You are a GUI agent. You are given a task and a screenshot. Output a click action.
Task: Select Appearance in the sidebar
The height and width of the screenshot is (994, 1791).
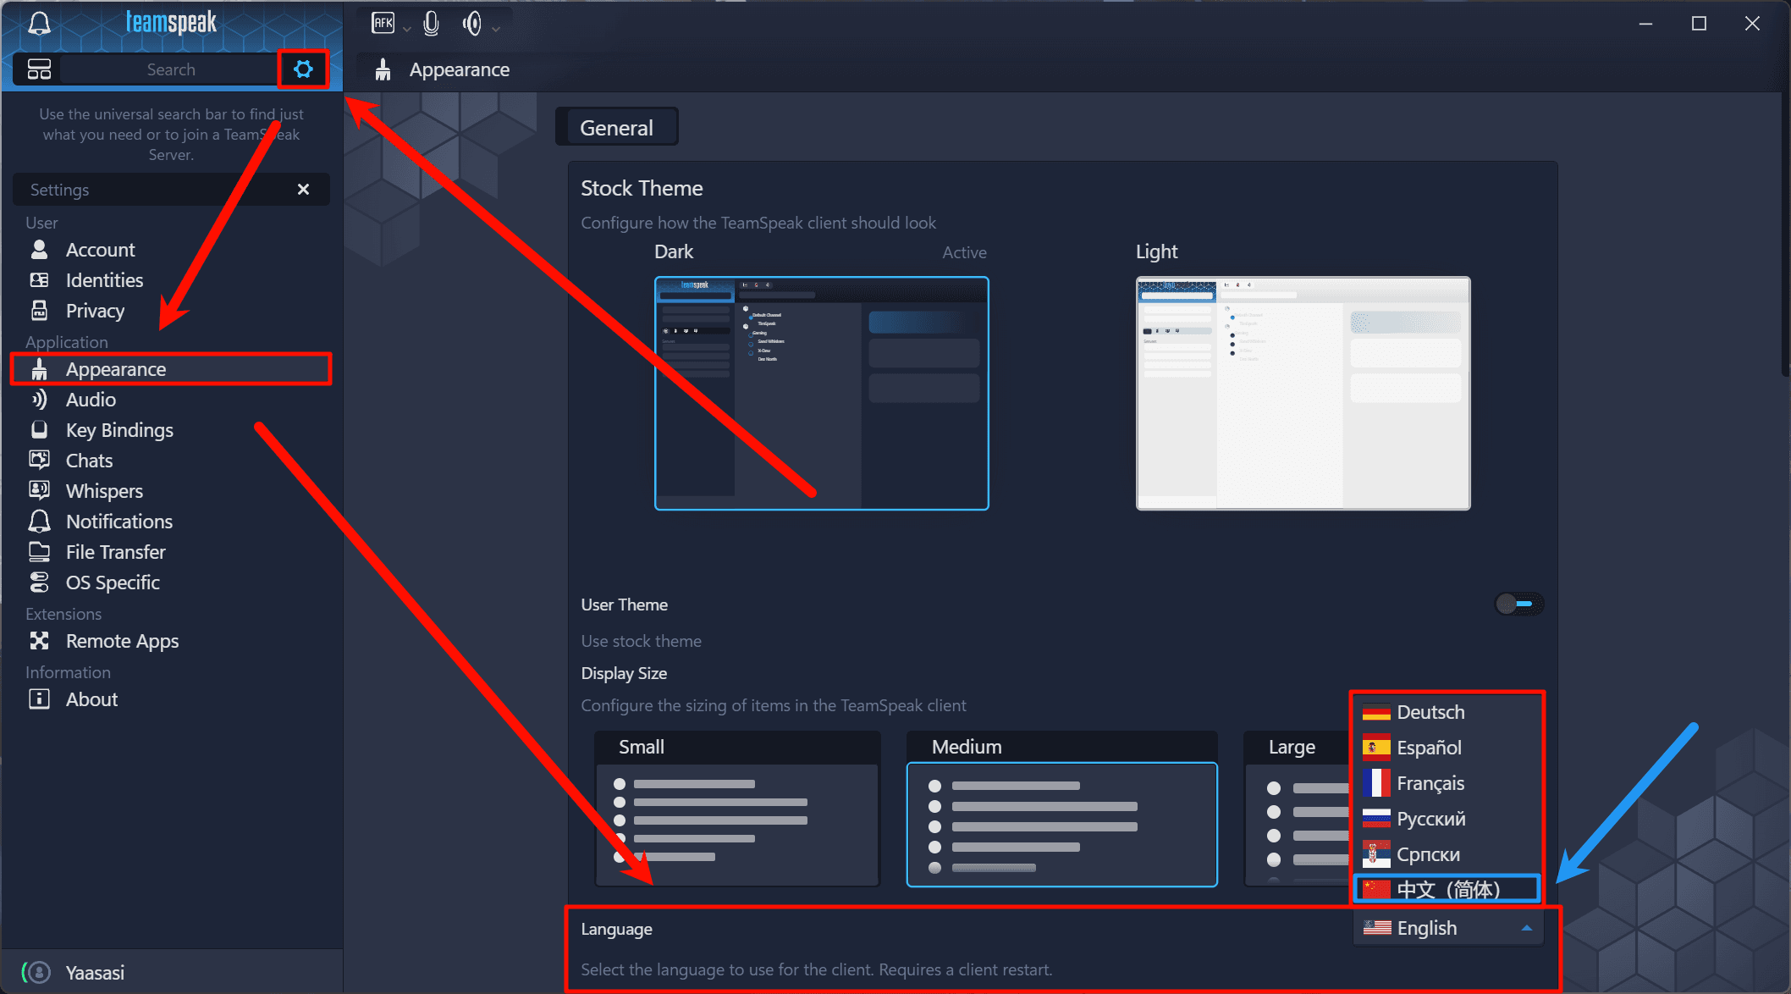170,369
